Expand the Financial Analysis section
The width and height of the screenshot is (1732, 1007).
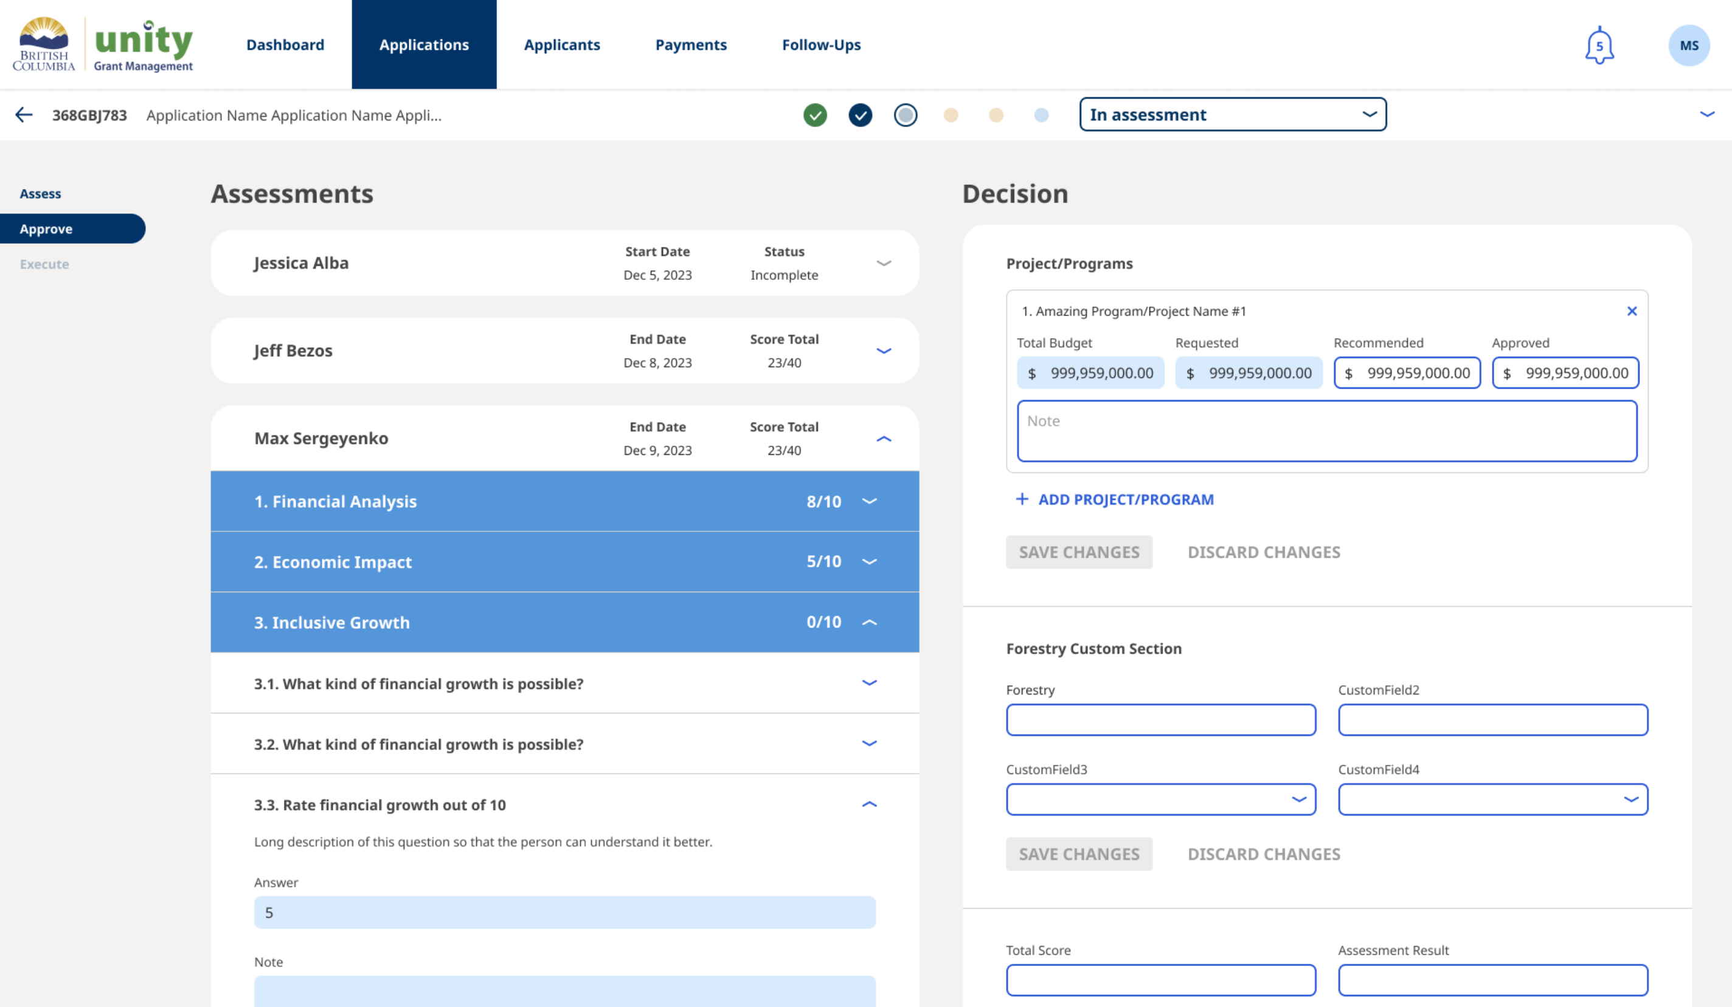[x=870, y=501]
